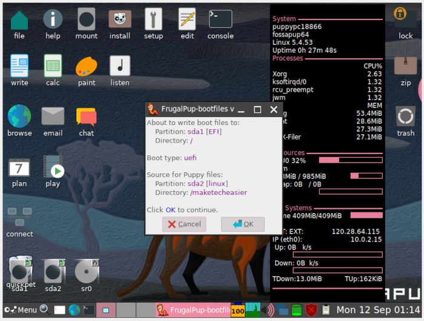Maximize the FrugalPup-bootfiles window
Image resolution: width=424 pixels, height=321 pixels.
(x=257, y=109)
